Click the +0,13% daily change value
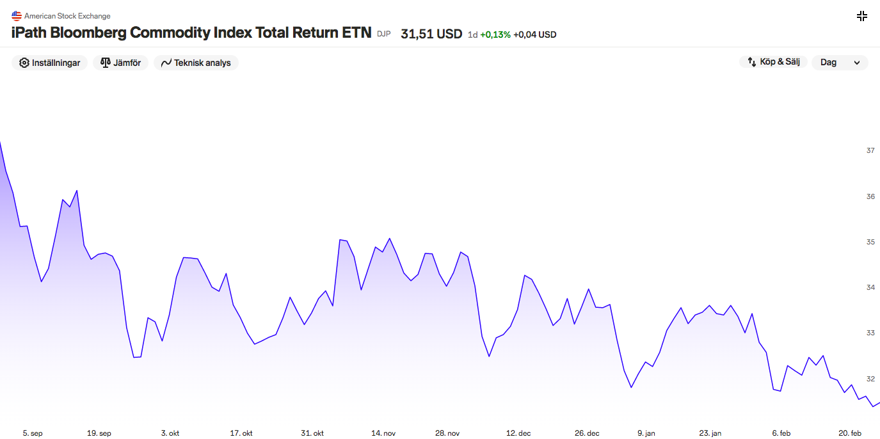 pyautogui.click(x=495, y=35)
